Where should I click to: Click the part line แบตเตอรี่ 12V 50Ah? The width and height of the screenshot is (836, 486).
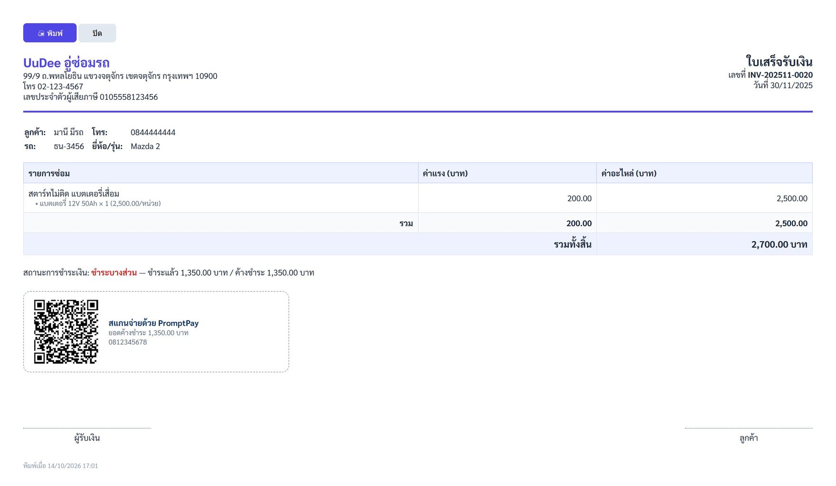pos(98,204)
